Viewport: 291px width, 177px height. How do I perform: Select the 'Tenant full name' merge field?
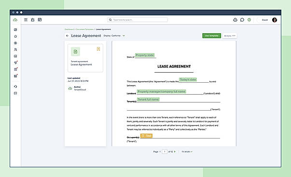[x=148, y=99]
